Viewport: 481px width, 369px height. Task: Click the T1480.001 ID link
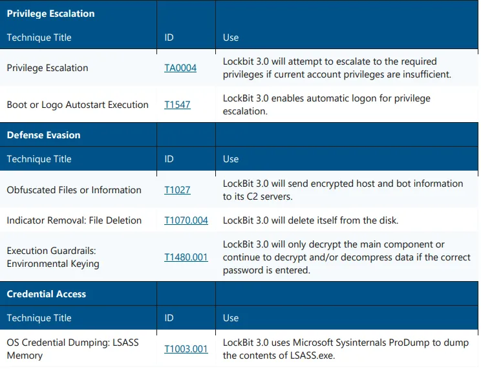[186, 257]
